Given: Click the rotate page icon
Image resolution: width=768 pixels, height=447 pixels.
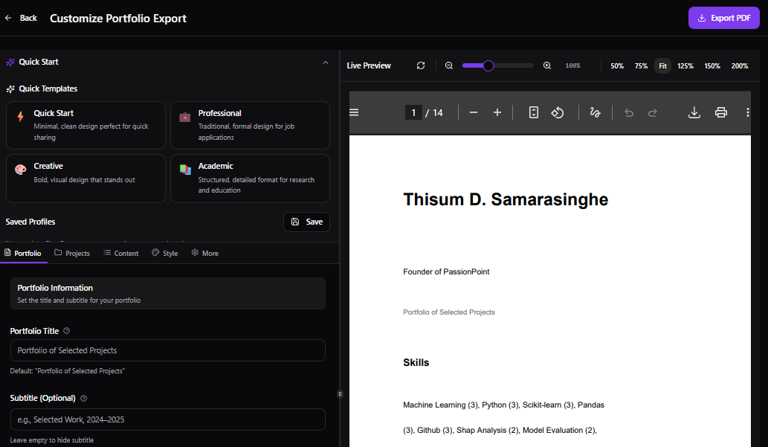Looking at the screenshot, I should click(x=558, y=113).
